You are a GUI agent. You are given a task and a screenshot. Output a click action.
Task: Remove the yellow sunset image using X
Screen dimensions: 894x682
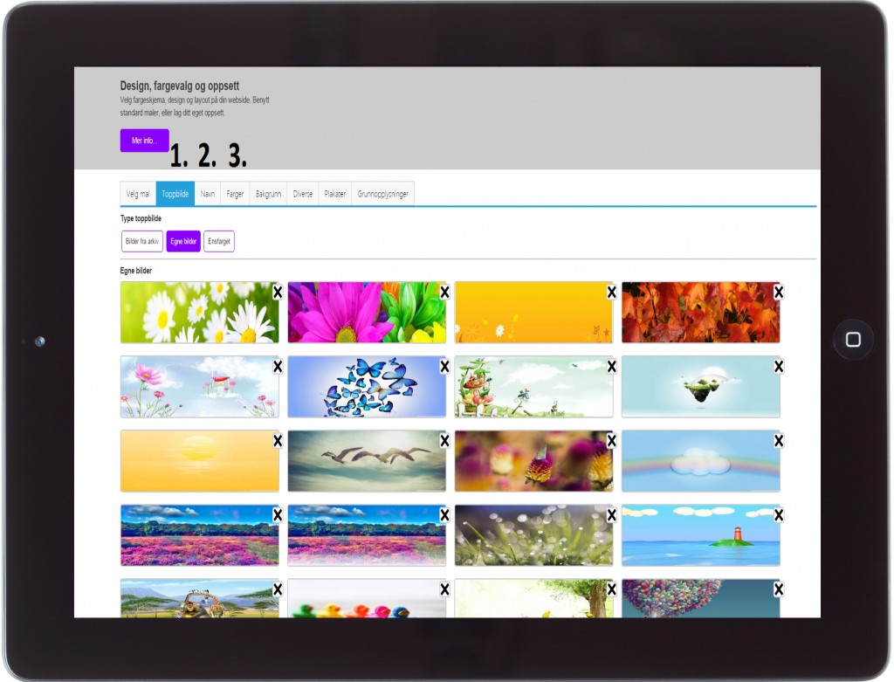[277, 441]
